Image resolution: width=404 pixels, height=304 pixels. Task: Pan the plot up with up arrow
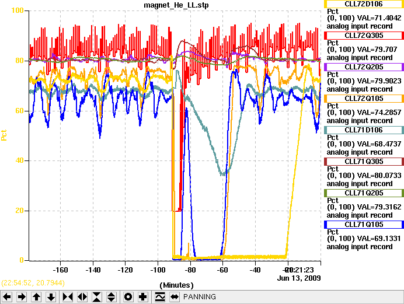pyautogui.click(x=36, y=297)
